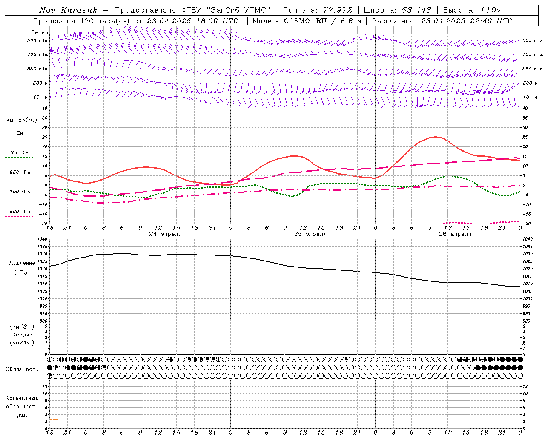Click the 500 м wind level label on left
The height and width of the screenshot is (436, 545).
coord(40,83)
